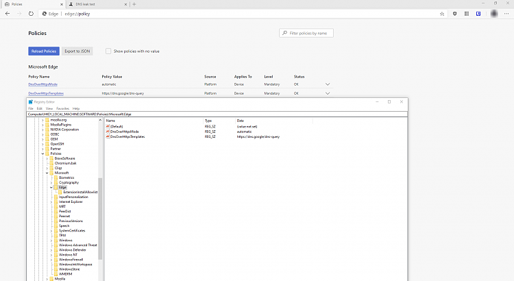
Task: Open the Favorites menu in Registry Editor
Action: 62,108
